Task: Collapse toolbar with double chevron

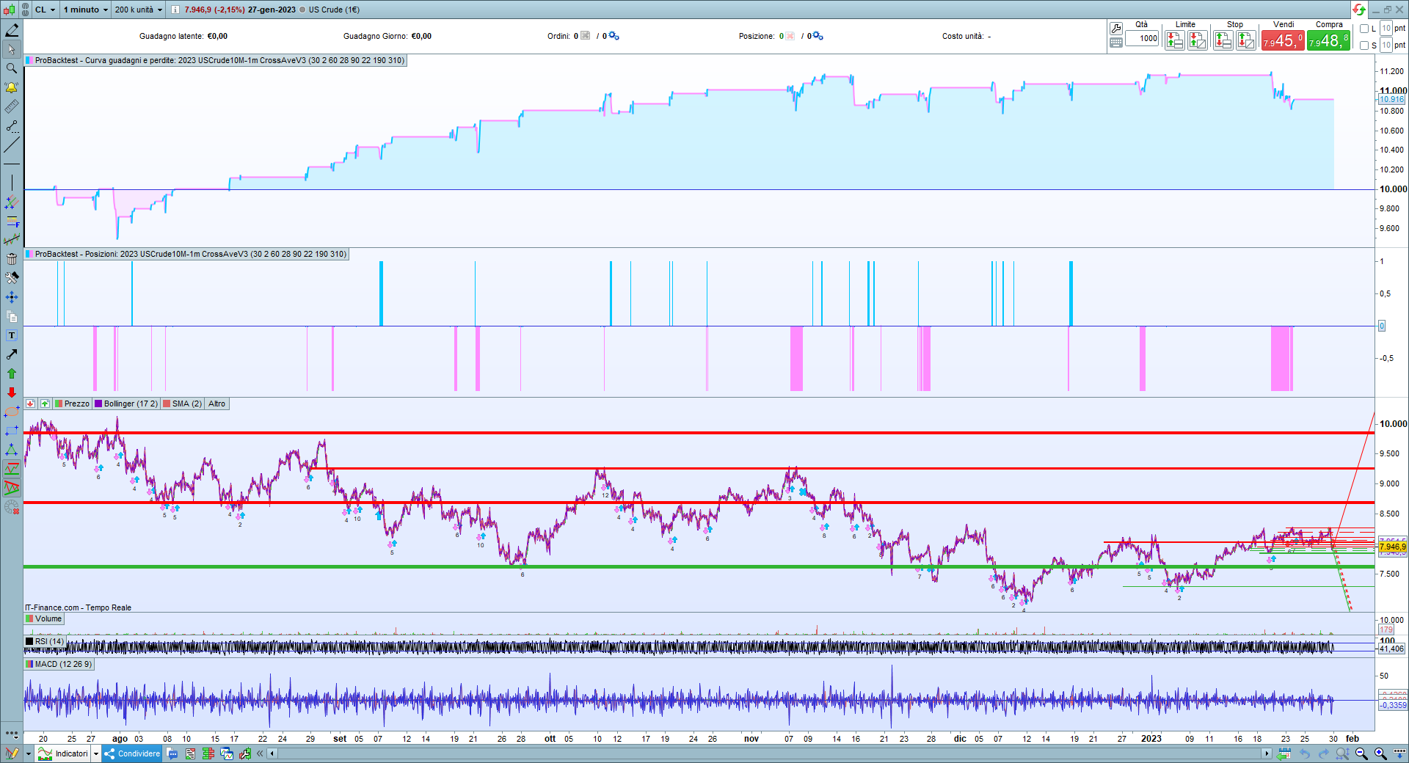Action: [x=260, y=753]
